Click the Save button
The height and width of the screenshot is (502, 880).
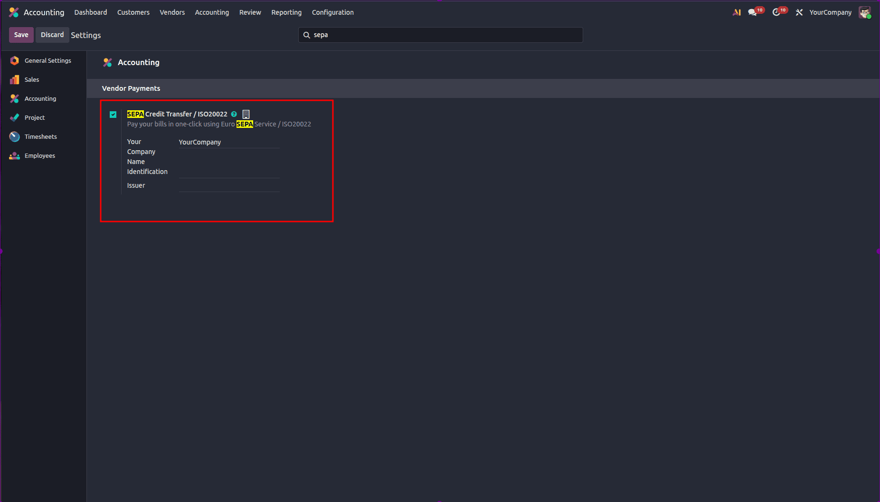click(21, 35)
